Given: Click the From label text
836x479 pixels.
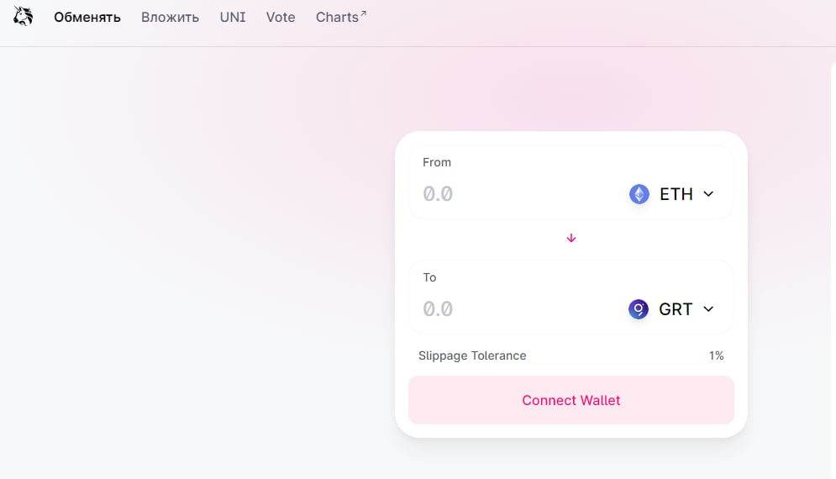Looking at the screenshot, I should tap(437, 162).
